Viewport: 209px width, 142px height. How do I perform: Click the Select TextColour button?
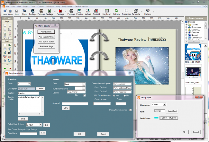[169, 118]
